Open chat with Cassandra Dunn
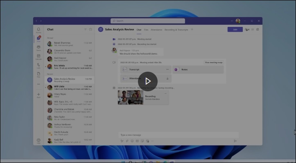 [x=69, y=51]
